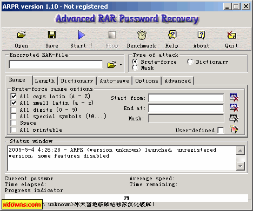Image resolution: width=253 pixels, height=211 pixels.
Task: Enable All printable checkbox
Action: pos(14,130)
